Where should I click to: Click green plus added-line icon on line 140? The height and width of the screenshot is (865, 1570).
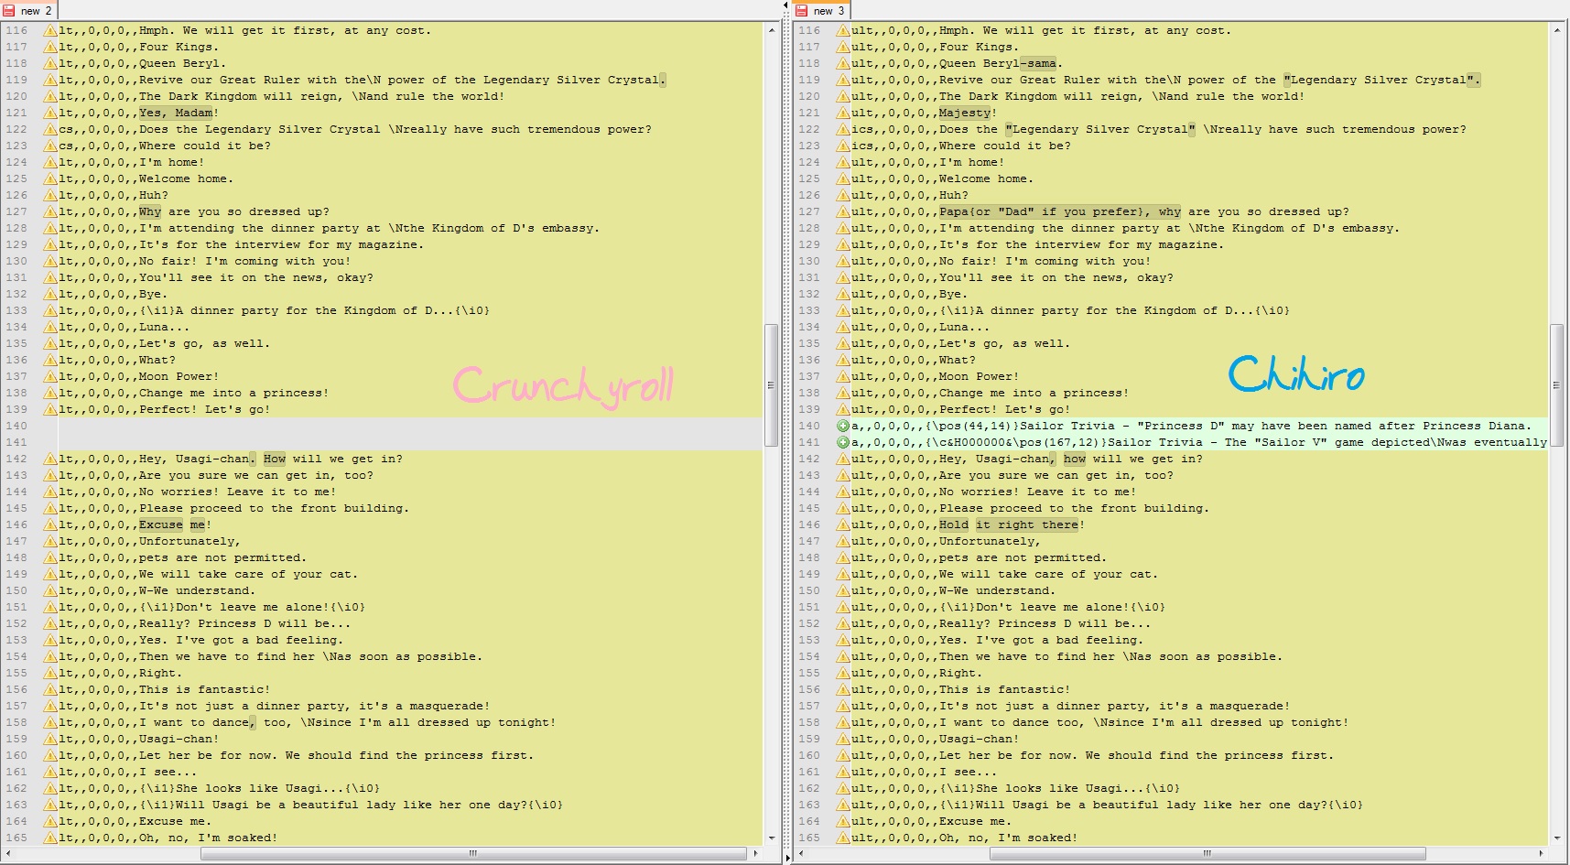tap(843, 426)
